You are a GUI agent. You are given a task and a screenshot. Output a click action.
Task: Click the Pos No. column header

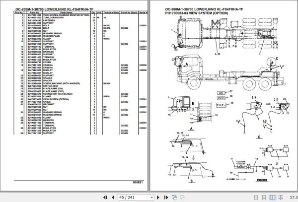(x=19, y=12)
